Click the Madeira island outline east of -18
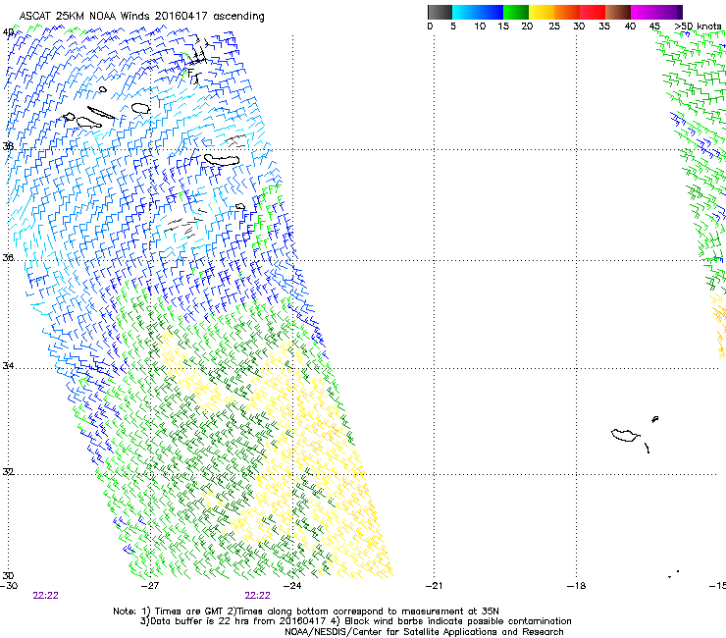 [x=625, y=436]
